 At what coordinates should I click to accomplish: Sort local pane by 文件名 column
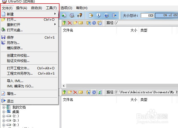click(89, 100)
